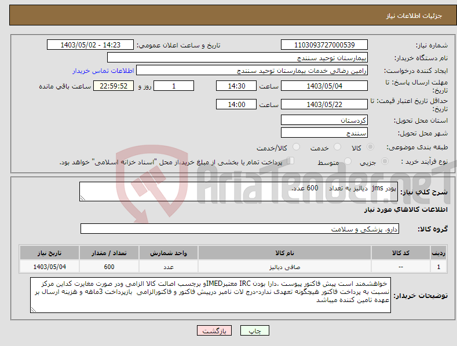The image size is (457, 346).
Task: Click the چاپ print button
Action: point(255,330)
